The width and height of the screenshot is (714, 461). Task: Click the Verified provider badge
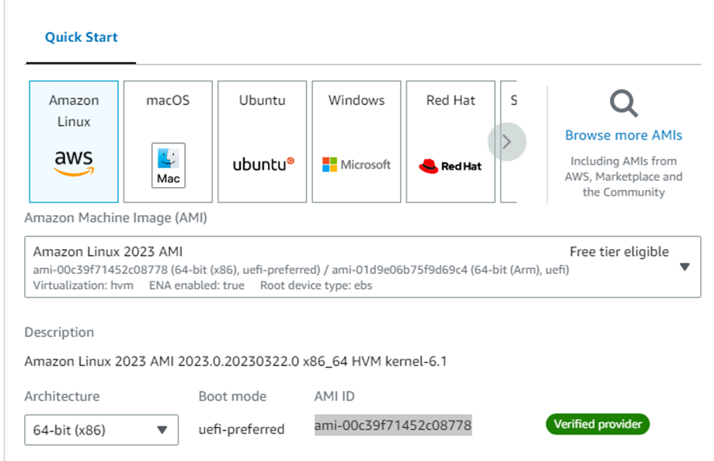tap(597, 425)
